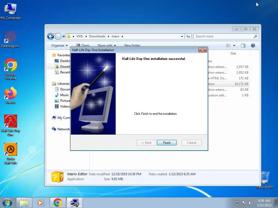Viewport: 278px width, 208px height.
Task: Click Mario Editor icon in details pane
Action: pyautogui.click(x=57, y=177)
